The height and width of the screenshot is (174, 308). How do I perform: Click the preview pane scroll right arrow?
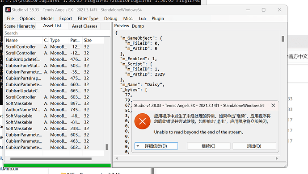click(277, 158)
